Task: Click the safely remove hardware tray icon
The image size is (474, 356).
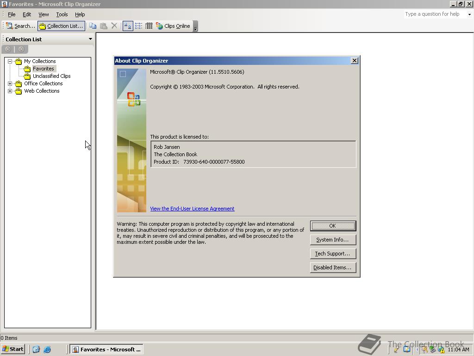Action: [x=433, y=350]
